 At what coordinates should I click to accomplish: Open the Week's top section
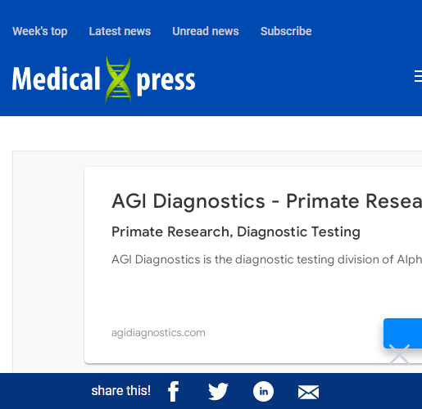(40, 31)
